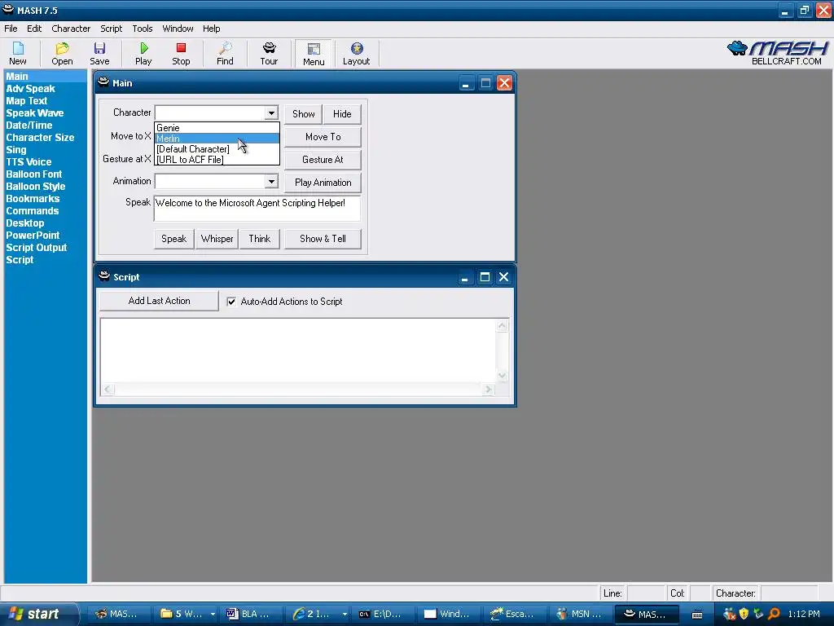Select Map Text in the sidebar
Image resolution: width=834 pixels, height=626 pixels.
(x=27, y=101)
